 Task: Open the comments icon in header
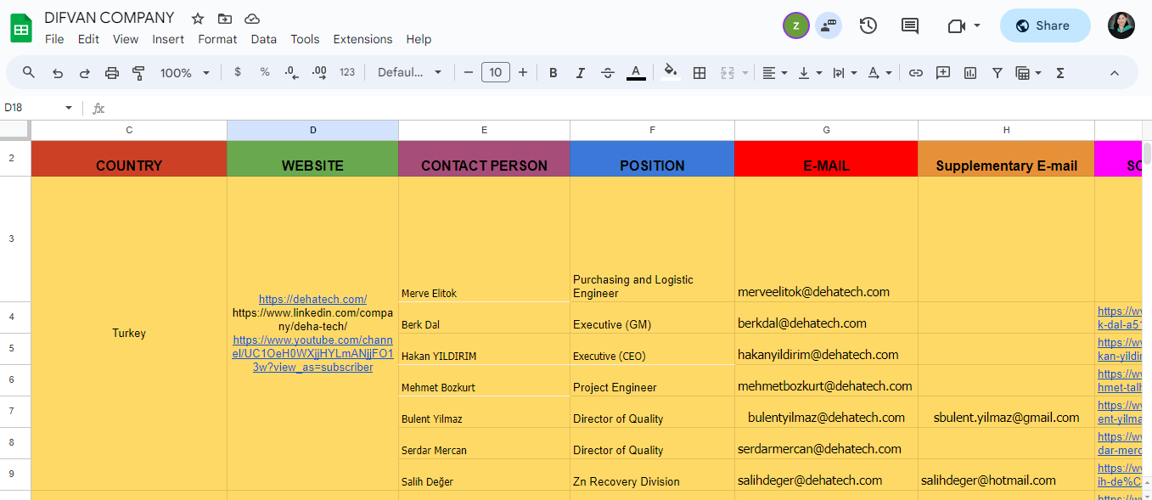[909, 25]
